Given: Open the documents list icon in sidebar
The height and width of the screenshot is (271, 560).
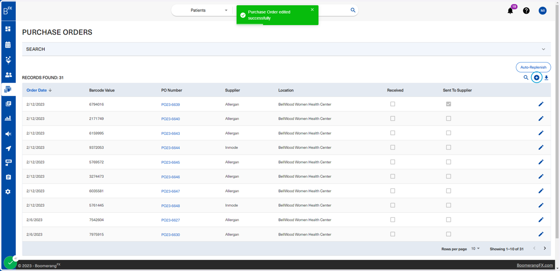Looking at the screenshot, I should 8,104.
